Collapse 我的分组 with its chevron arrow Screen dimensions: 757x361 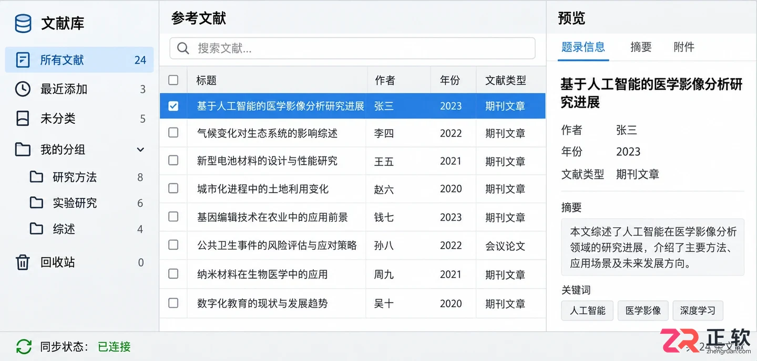pyautogui.click(x=140, y=150)
